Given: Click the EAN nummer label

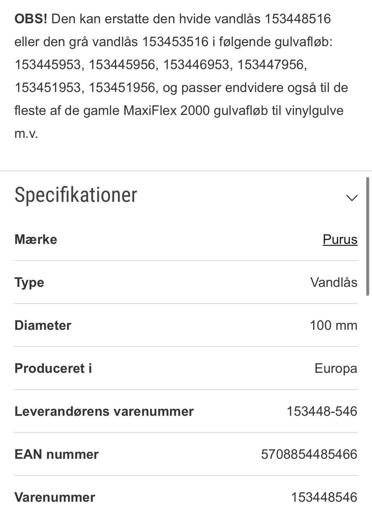Looking at the screenshot, I should pyautogui.click(x=57, y=454).
